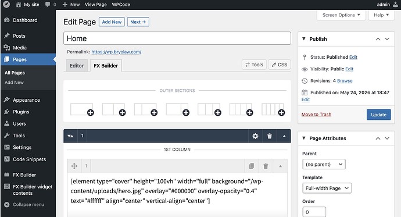Screen dimensions: 401x217
Task: Add narrow-left wide-right two-column section
Action: point(146,109)
